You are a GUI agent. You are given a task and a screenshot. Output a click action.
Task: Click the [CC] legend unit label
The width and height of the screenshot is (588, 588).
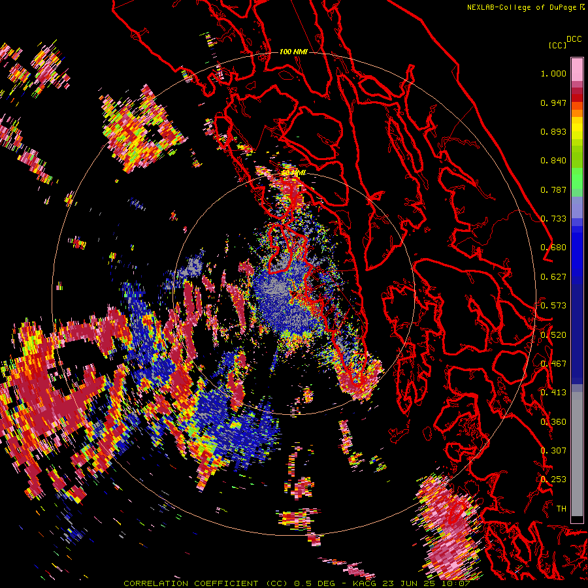(557, 45)
